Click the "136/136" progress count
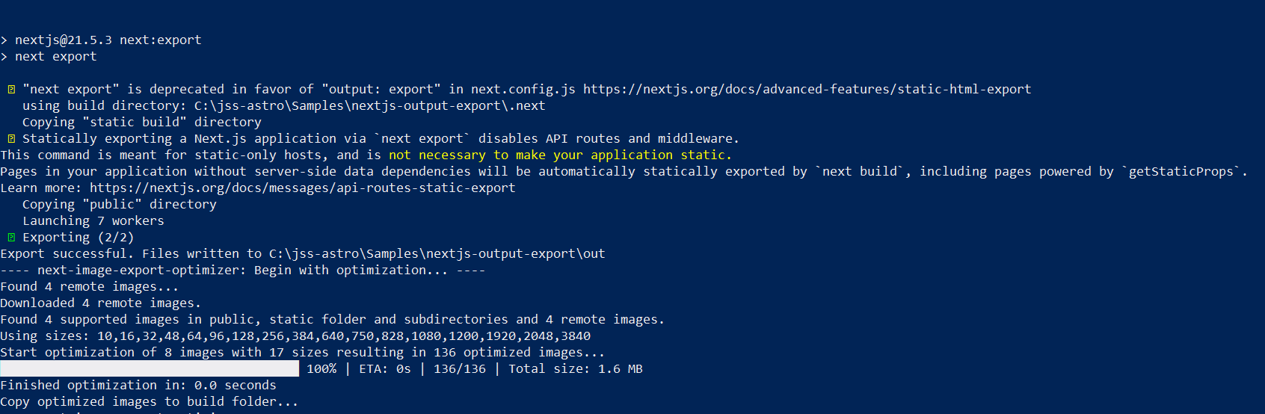 coord(459,369)
